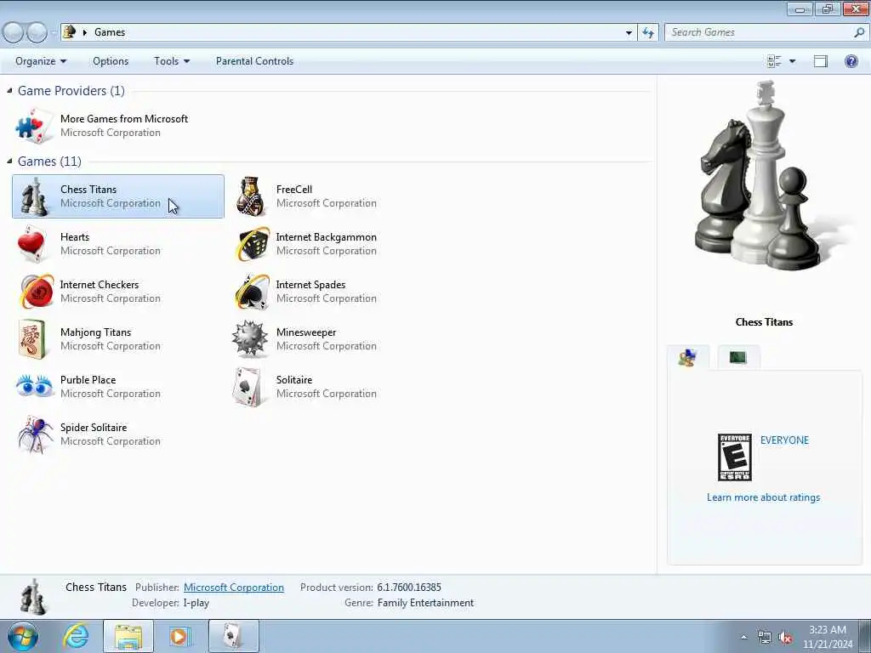This screenshot has width=871, height=653.
Task: Select the Minesweeper mine icon
Action: 250,338
